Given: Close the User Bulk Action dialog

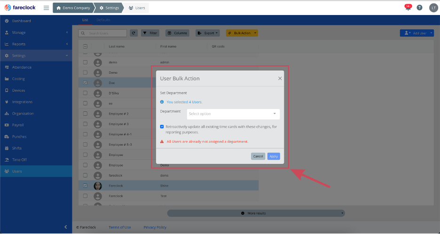Looking at the screenshot, I should point(280,78).
